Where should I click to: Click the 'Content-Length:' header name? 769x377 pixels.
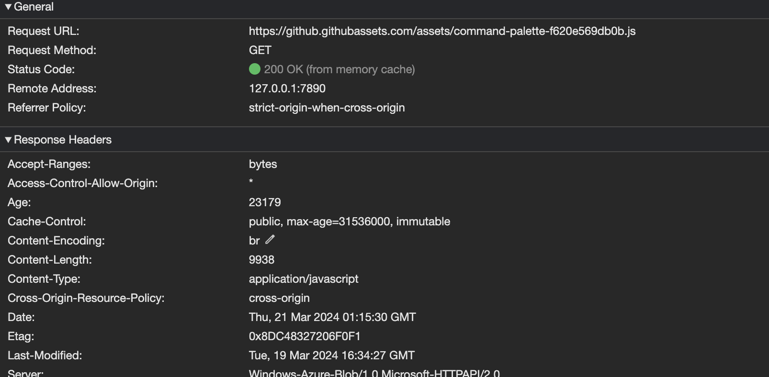[x=50, y=260]
